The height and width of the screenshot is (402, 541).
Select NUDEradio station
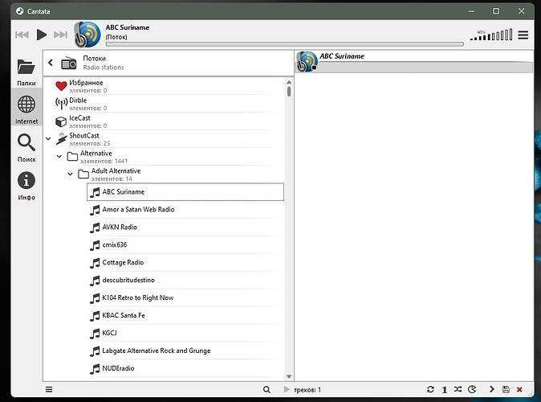(x=185, y=368)
